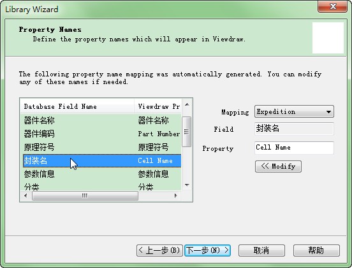Click the list's scroll up arrow
The height and width of the screenshot is (268, 352).
(x=187, y=104)
